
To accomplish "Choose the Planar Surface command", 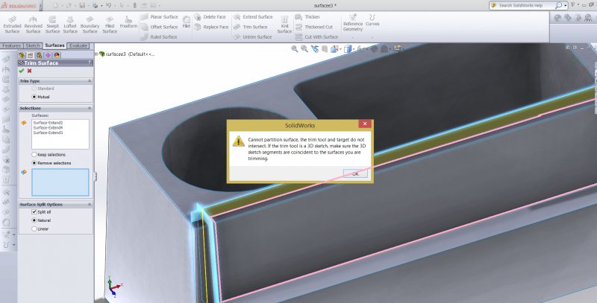I will pyautogui.click(x=159, y=17).
